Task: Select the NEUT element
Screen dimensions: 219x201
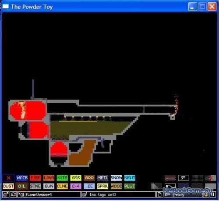Action: tap(130, 178)
